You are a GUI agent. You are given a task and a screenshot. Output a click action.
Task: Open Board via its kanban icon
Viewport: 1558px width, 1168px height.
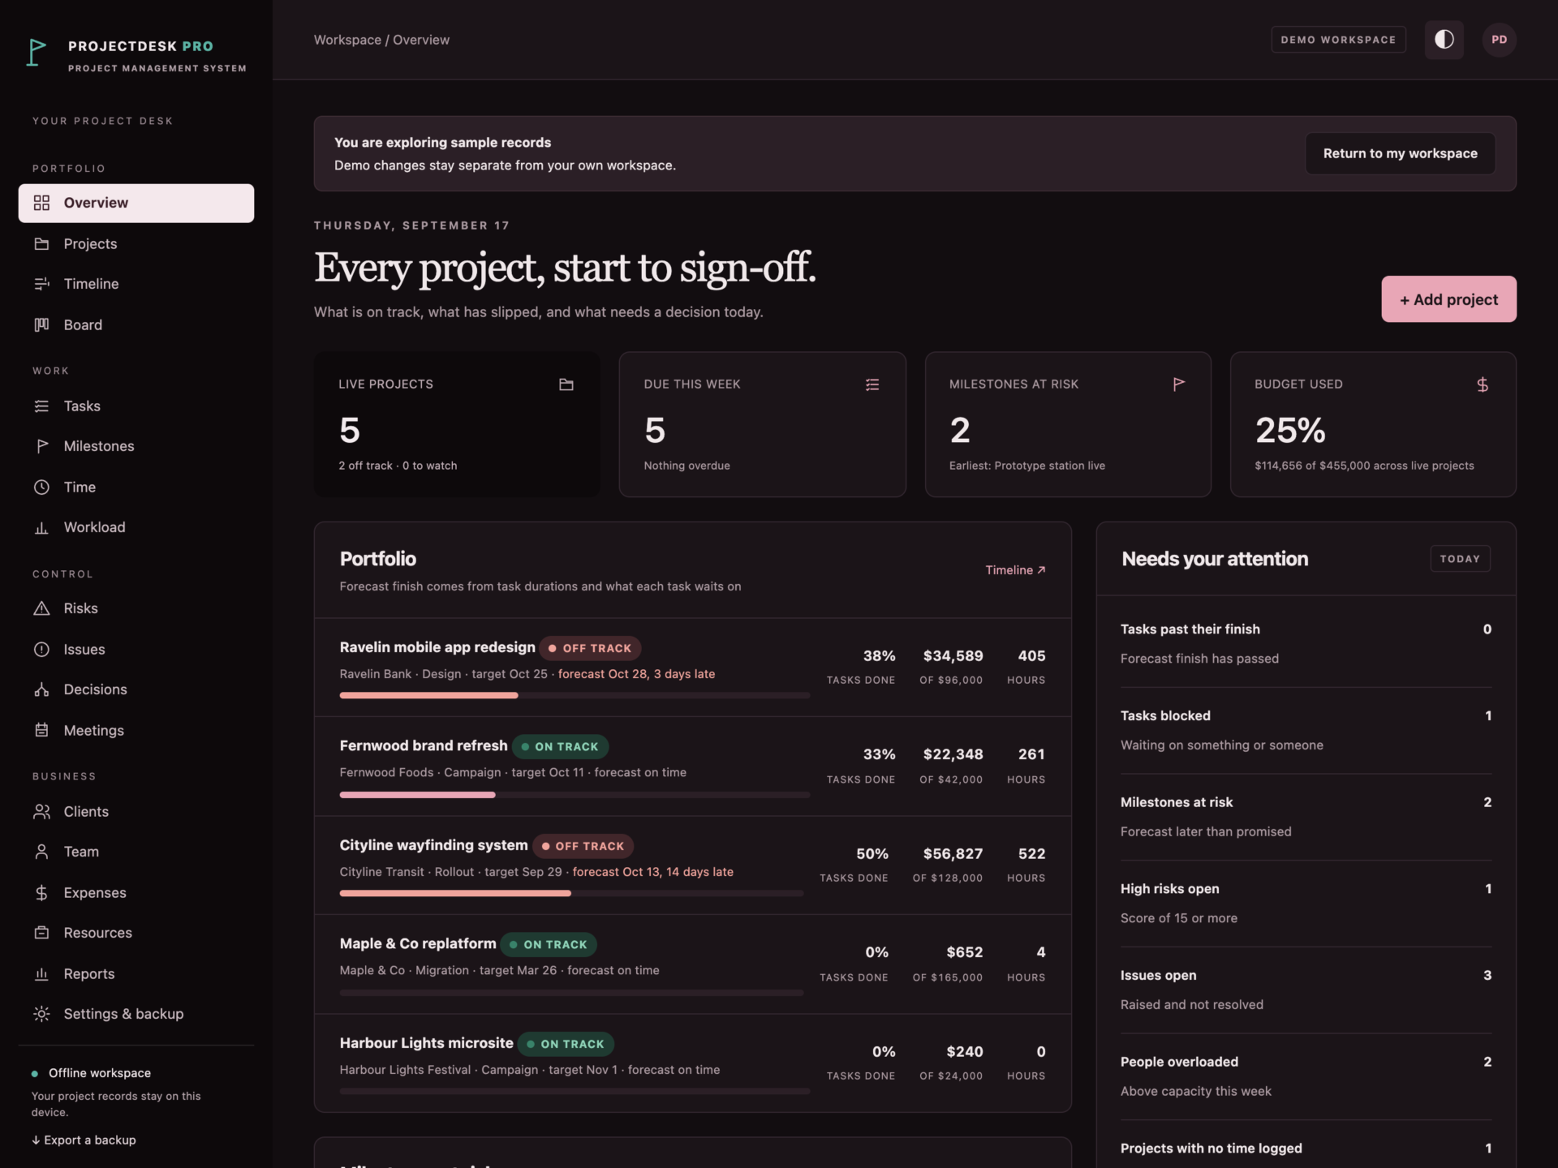[41, 324]
